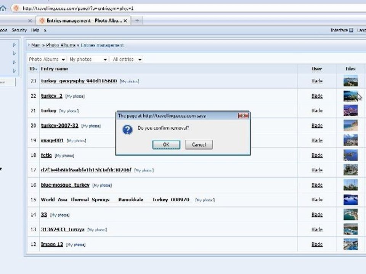Screen dimensions: 366x274
Task: Toggle the Interface checkbox
Action: pos(351,30)
